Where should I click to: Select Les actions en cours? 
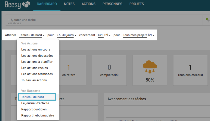tap(36, 49)
